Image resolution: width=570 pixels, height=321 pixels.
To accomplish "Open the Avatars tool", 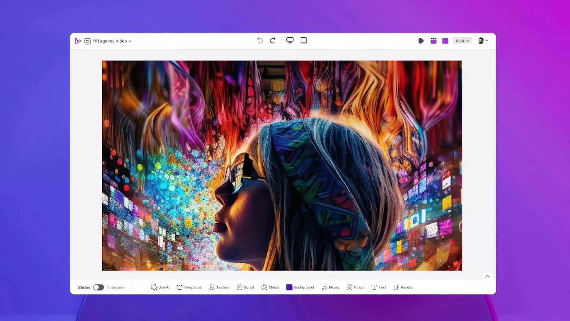I will point(219,287).
